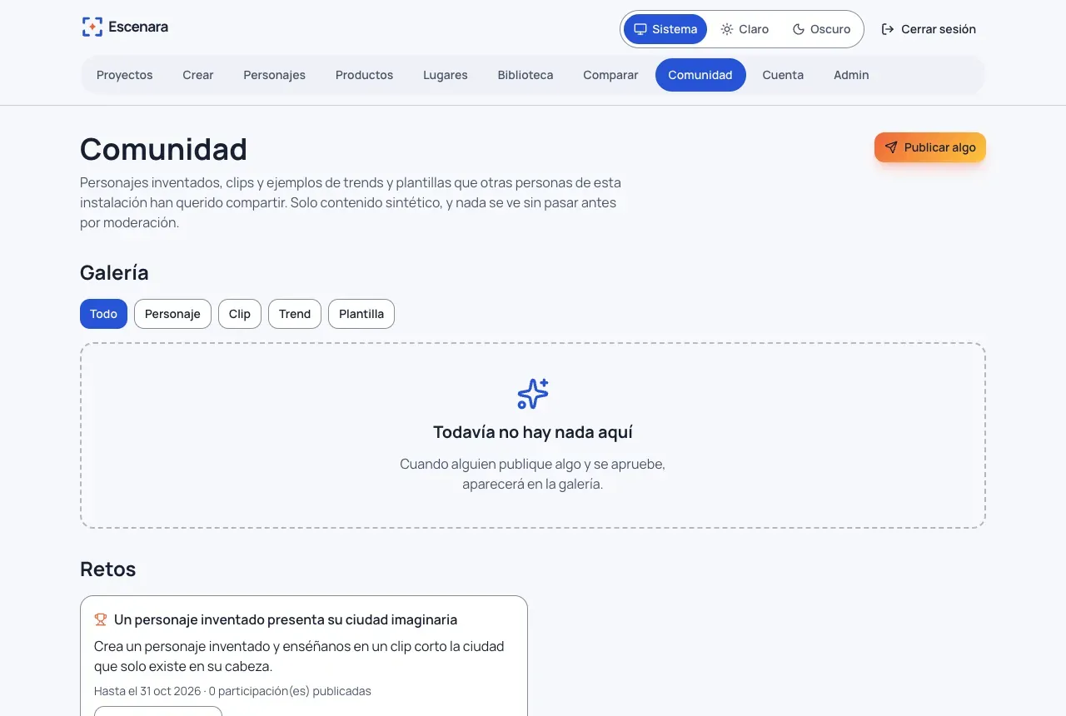Click the trophy icon in the reto card

(101, 619)
